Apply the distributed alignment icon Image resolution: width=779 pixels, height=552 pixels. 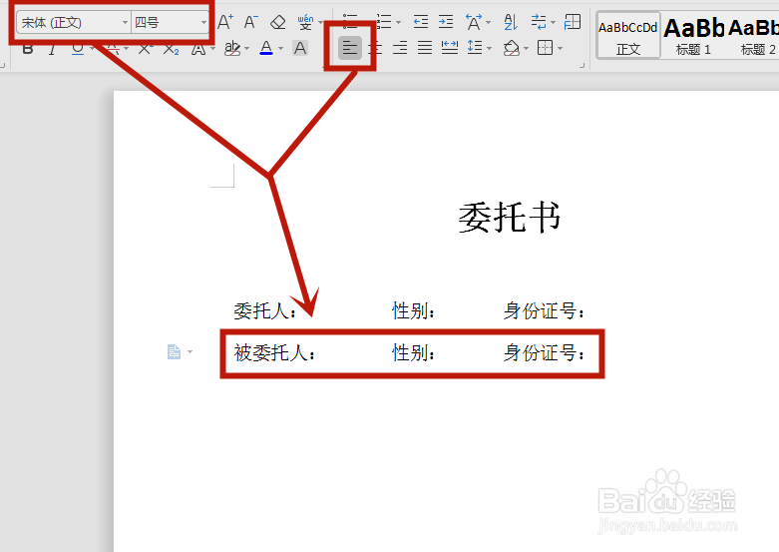pyautogui.click(x=450, y=48)
